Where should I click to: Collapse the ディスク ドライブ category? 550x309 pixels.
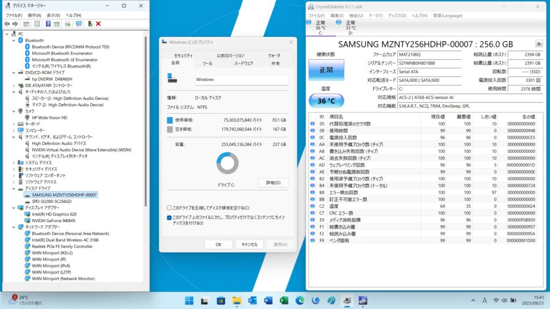[13, 188]
